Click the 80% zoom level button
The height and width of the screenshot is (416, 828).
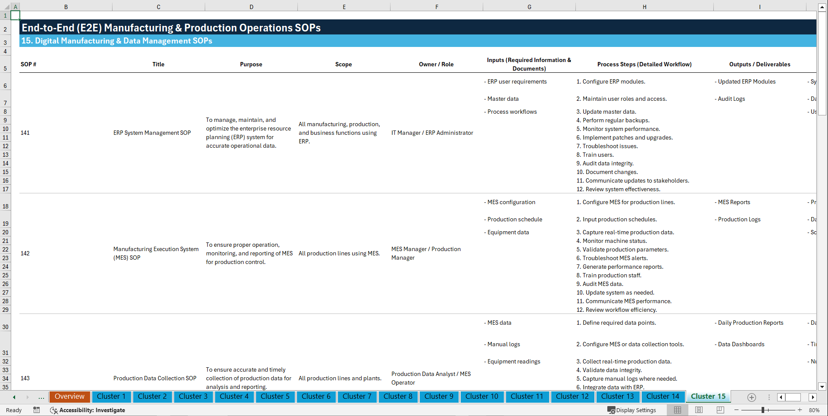814,410
